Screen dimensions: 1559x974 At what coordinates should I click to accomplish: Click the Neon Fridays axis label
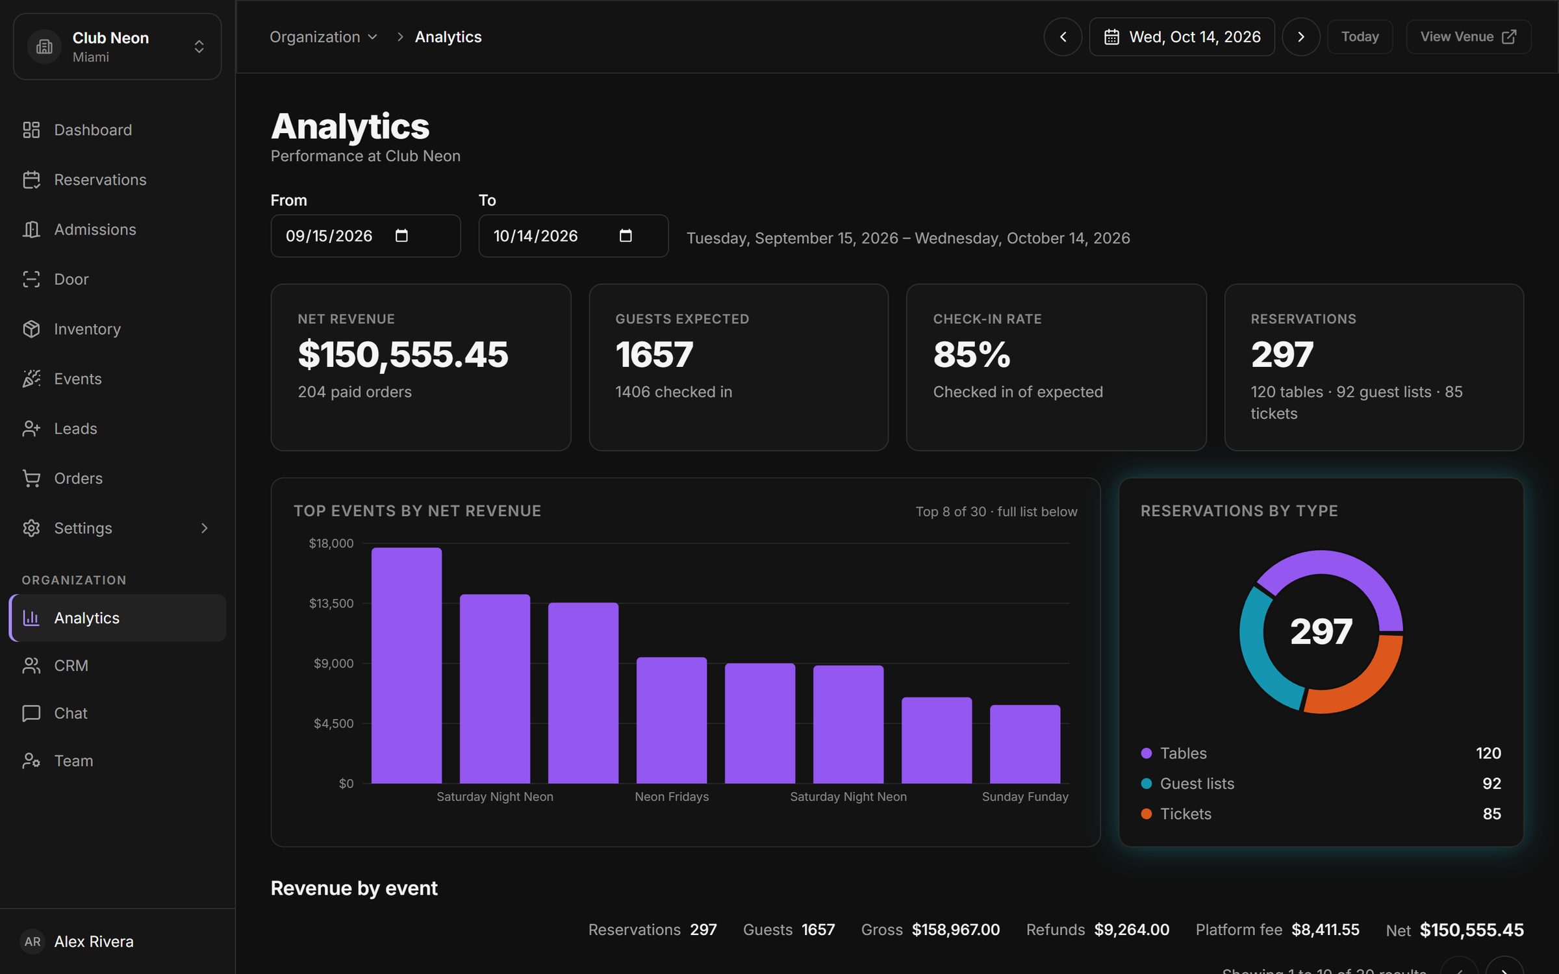point(672,797)
